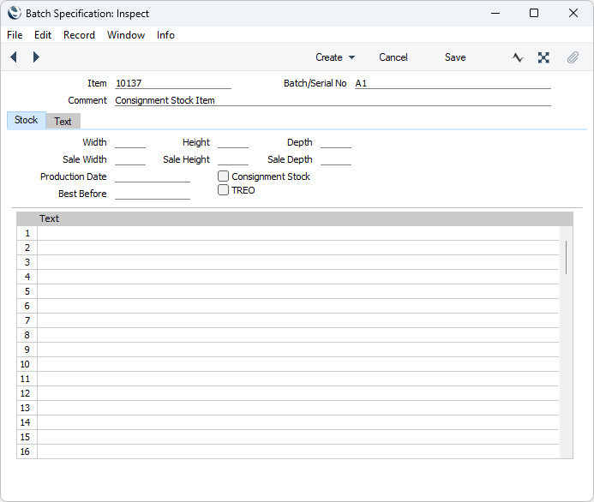This screenshot has height=502, width=594.
Task: Go to the next record arrow
Action: pos(36,57)
